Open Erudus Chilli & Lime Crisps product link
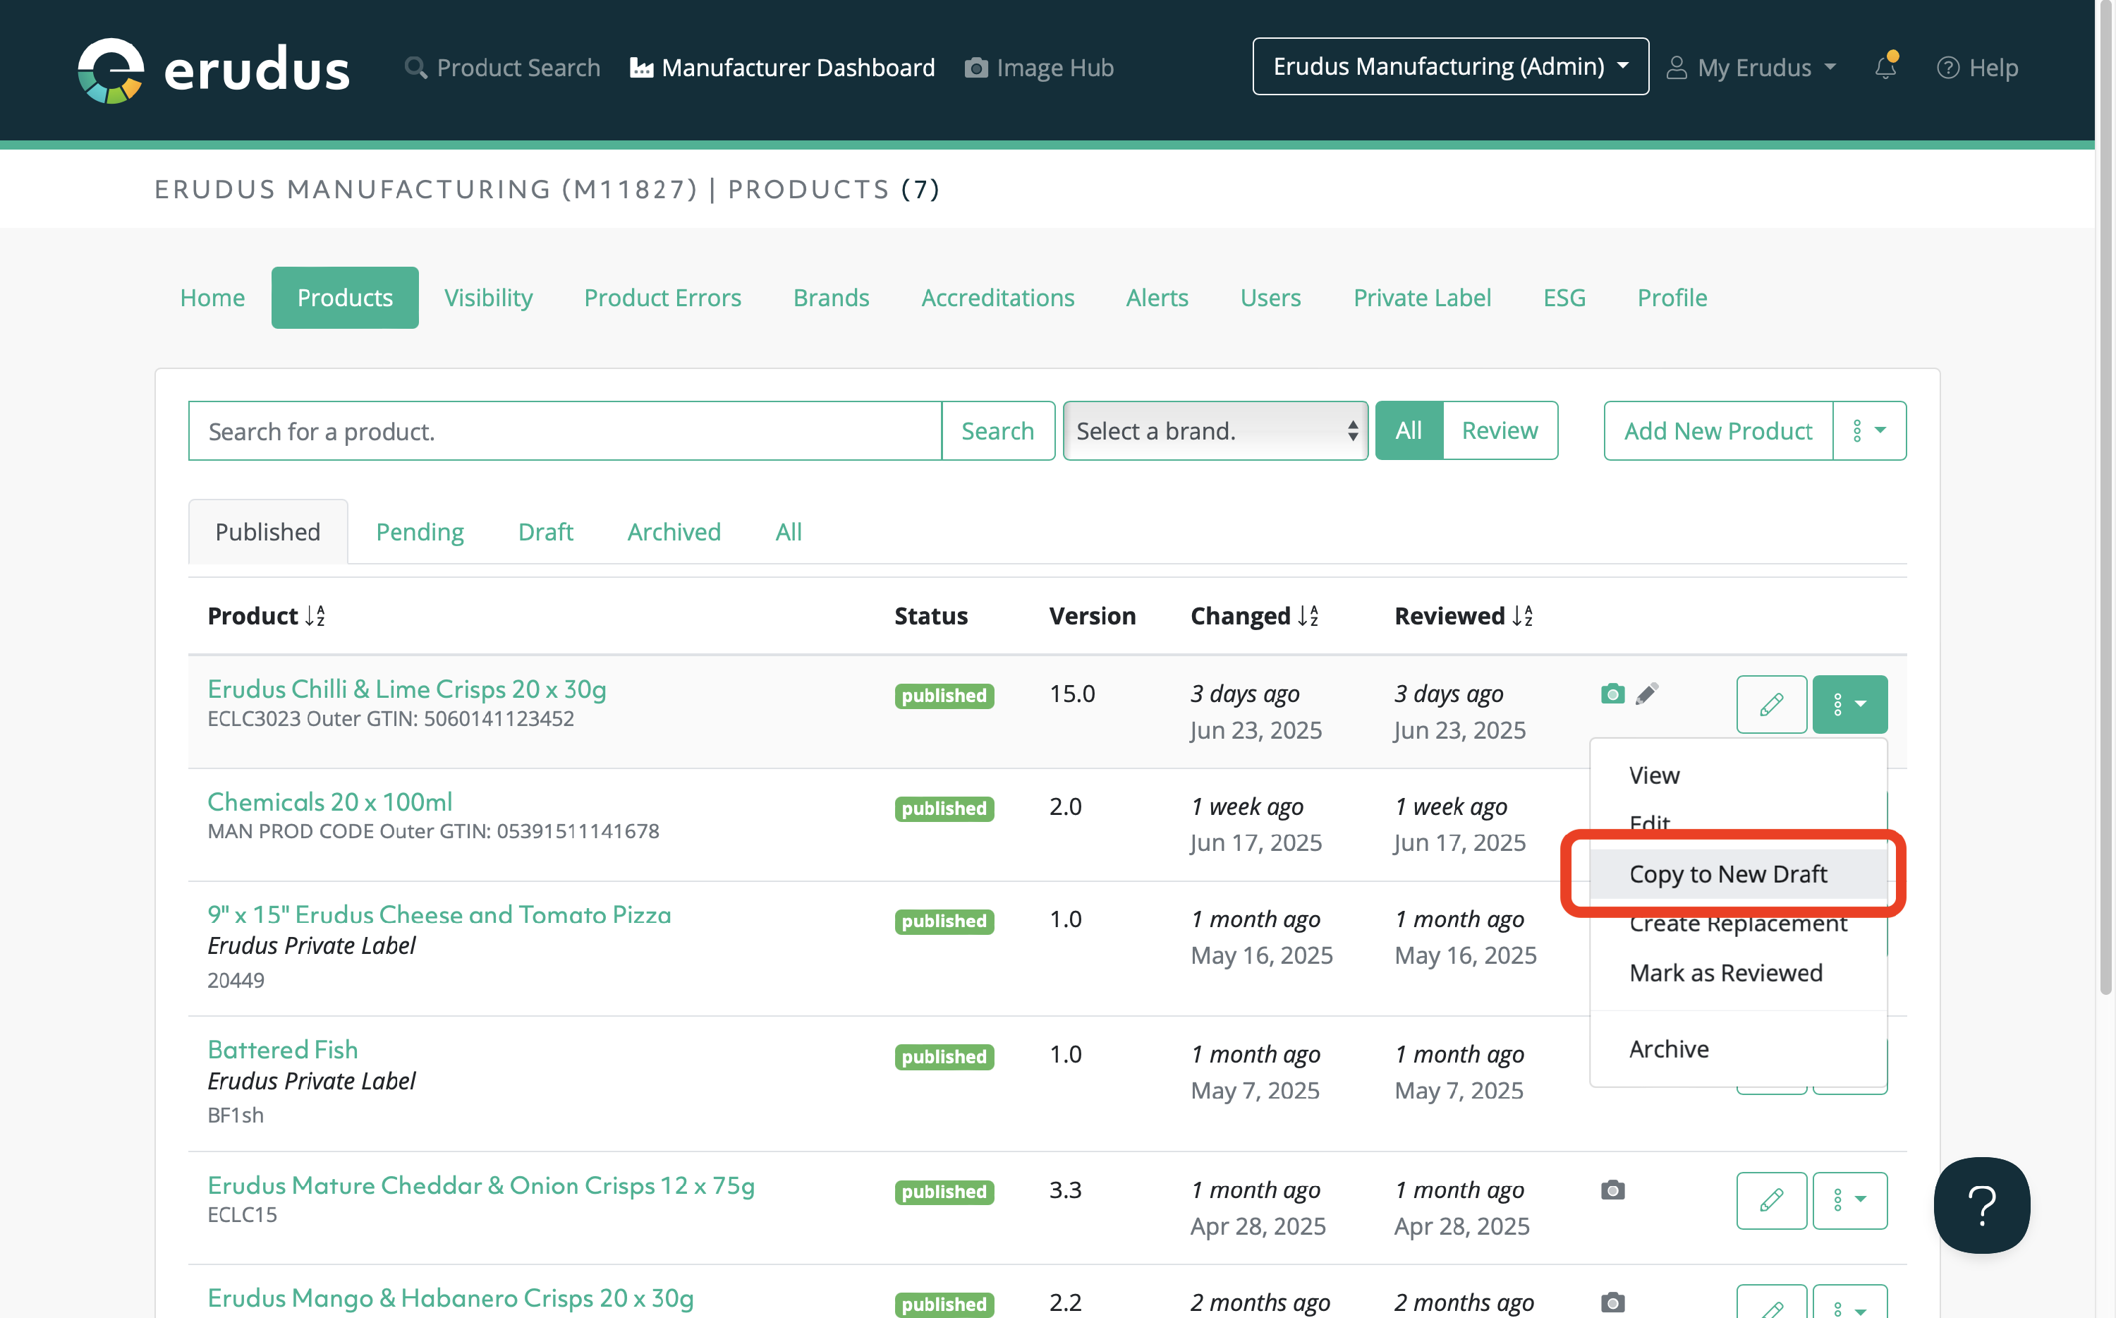Image resolution: width=2116 pixels, height=1318 pixels. [407, 689]
